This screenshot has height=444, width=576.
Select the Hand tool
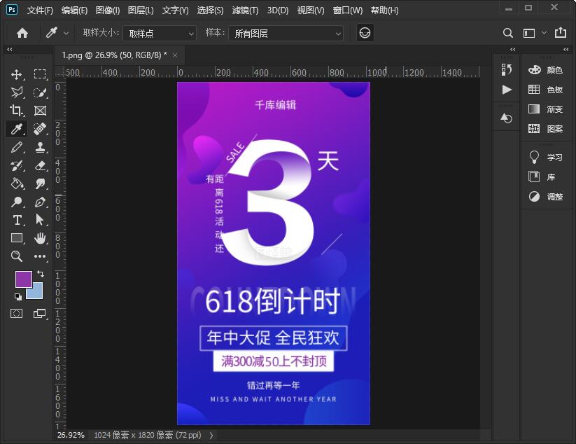(x=40, y=238)
